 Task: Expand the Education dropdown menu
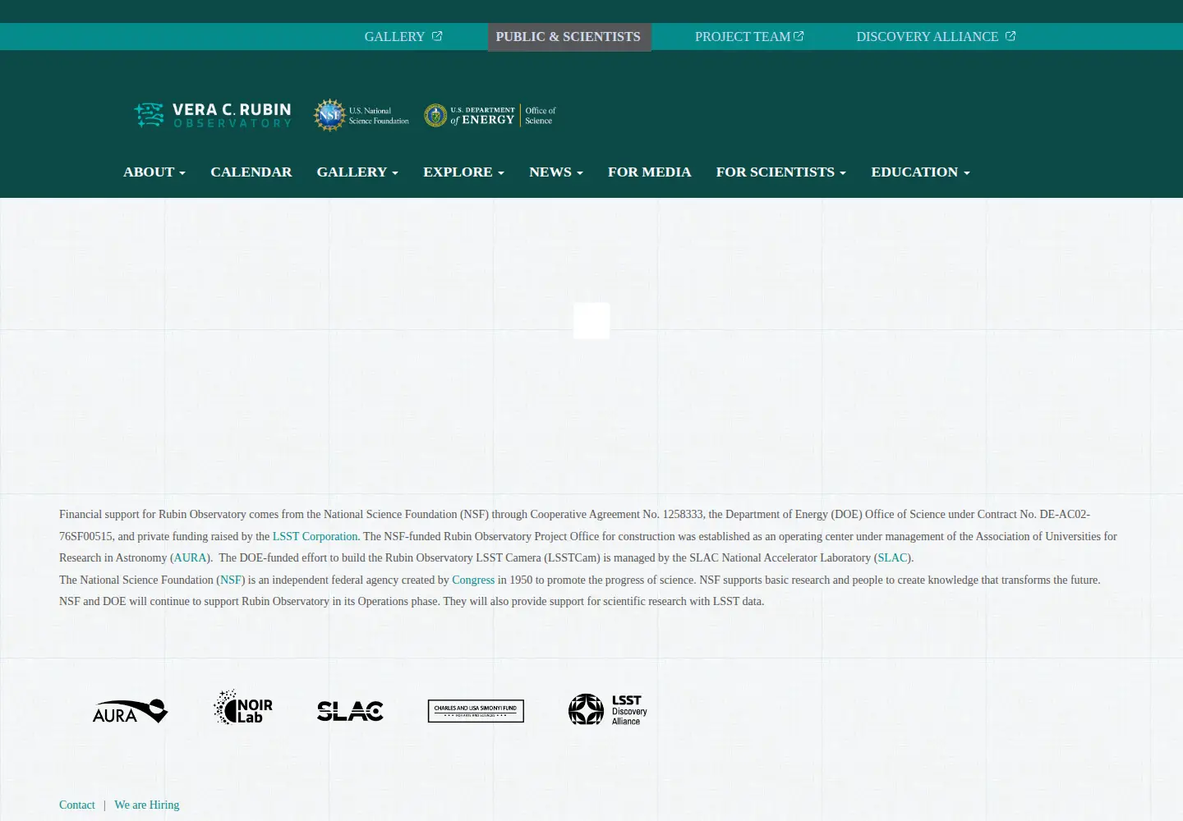pyautogui.click(x=921, y=172)
